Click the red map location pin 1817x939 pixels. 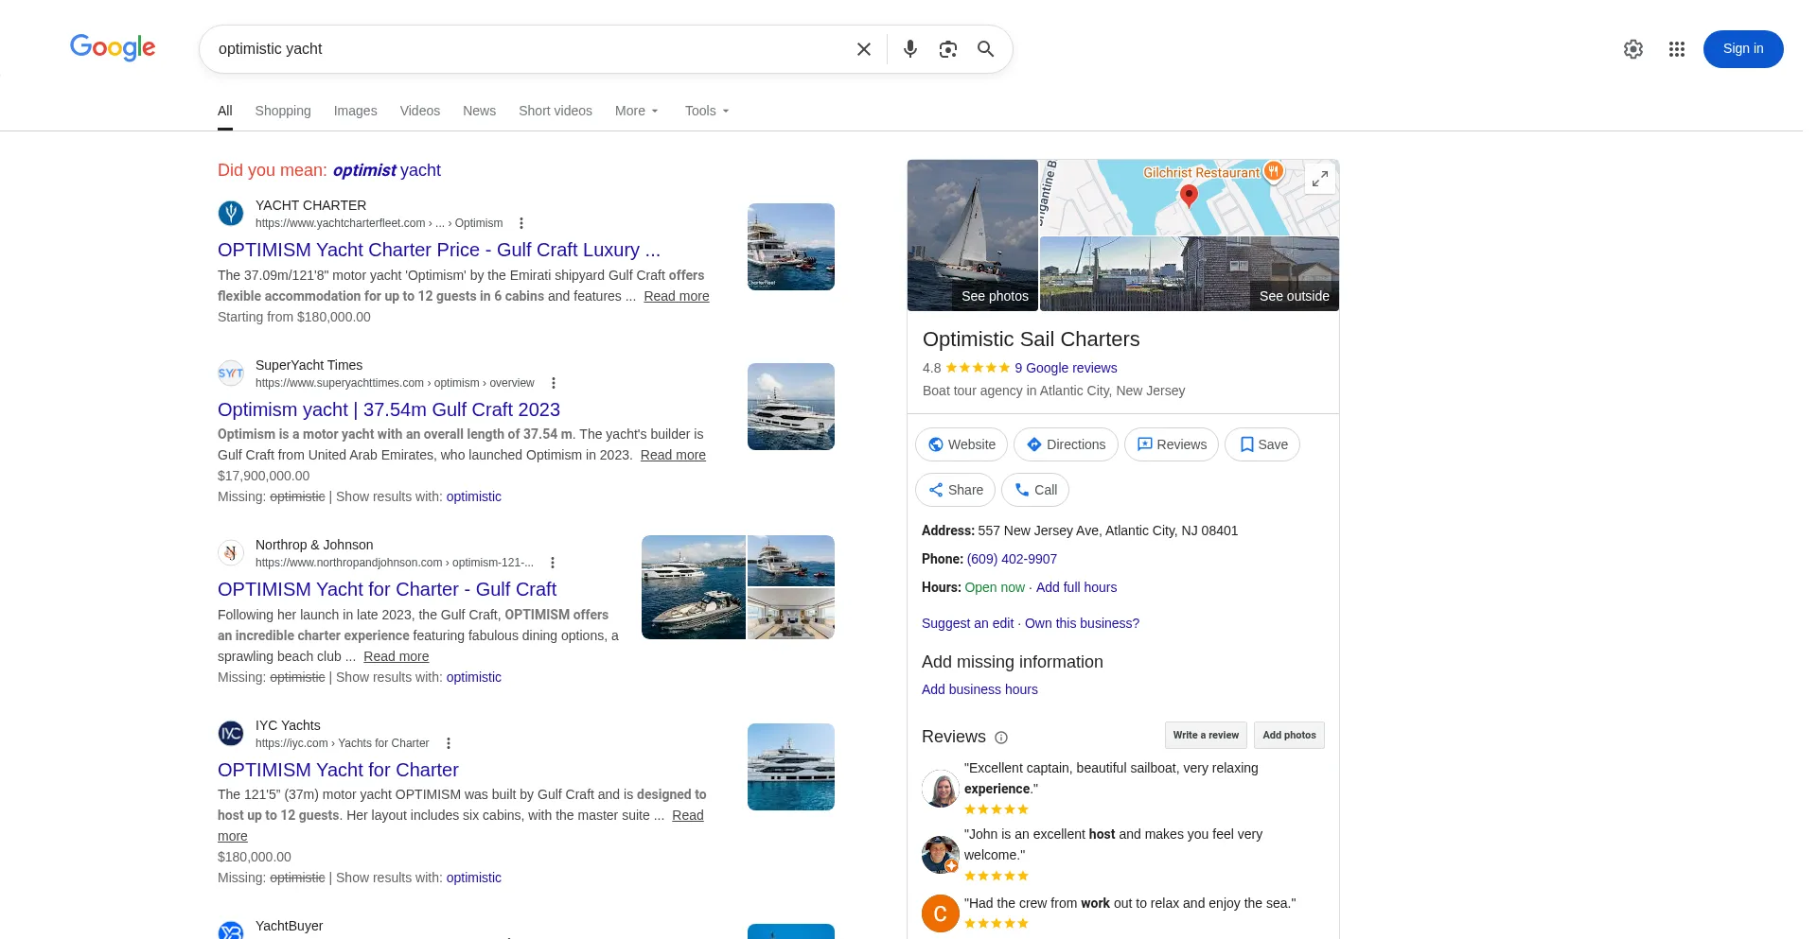(1190, 196)
